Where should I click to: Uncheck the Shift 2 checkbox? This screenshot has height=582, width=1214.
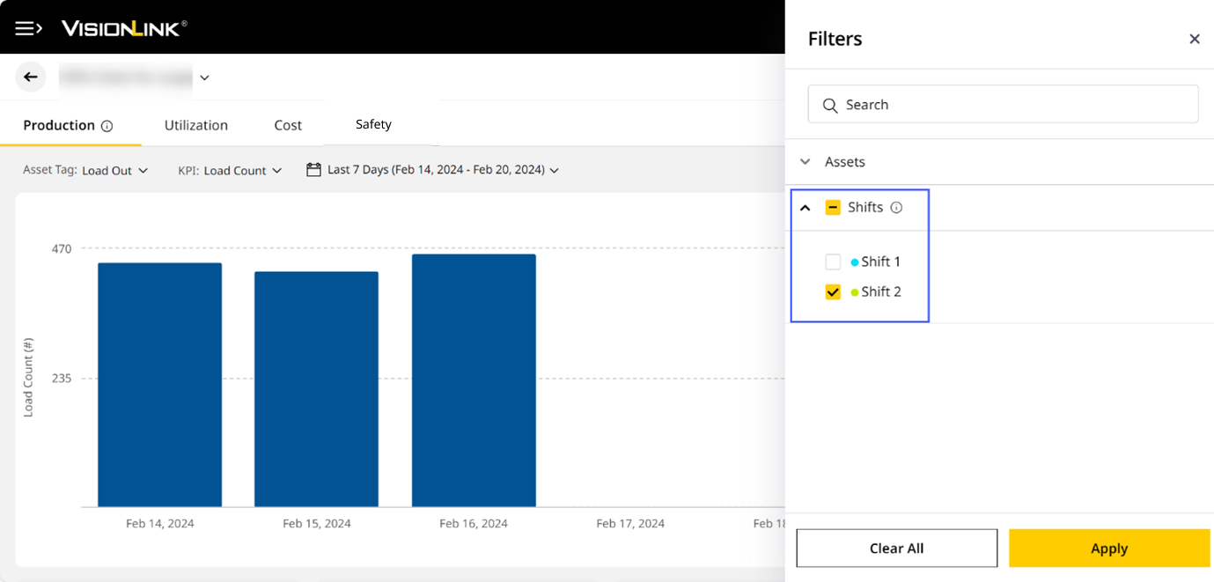[833, 292]
